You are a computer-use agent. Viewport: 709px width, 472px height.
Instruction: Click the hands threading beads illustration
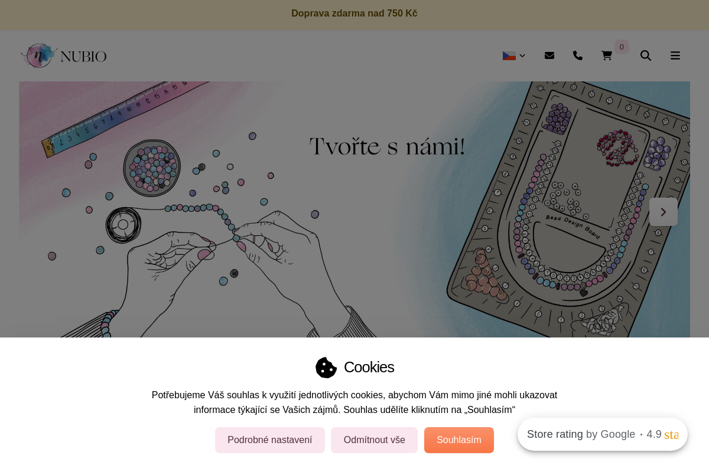236,265
